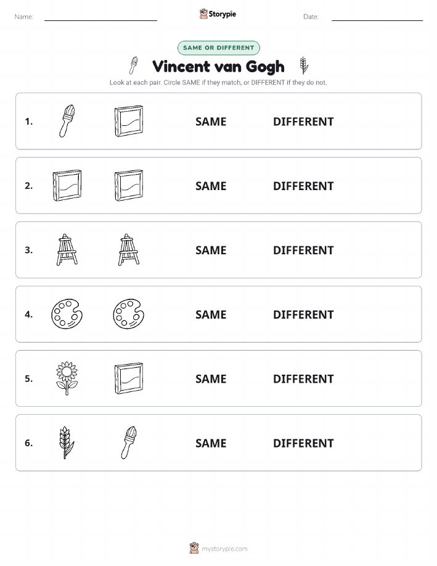This screenshot has height=566, width=437.
Task: Click the Date blank line field
Action: (377, 17)
